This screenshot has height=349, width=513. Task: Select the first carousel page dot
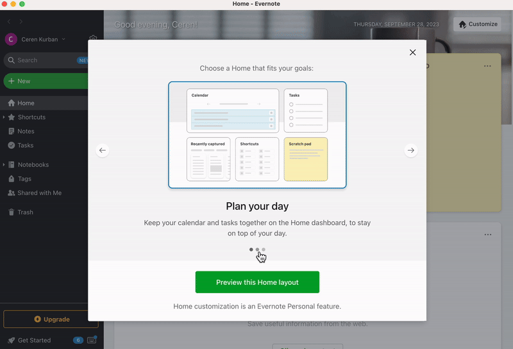click(251, 250)
